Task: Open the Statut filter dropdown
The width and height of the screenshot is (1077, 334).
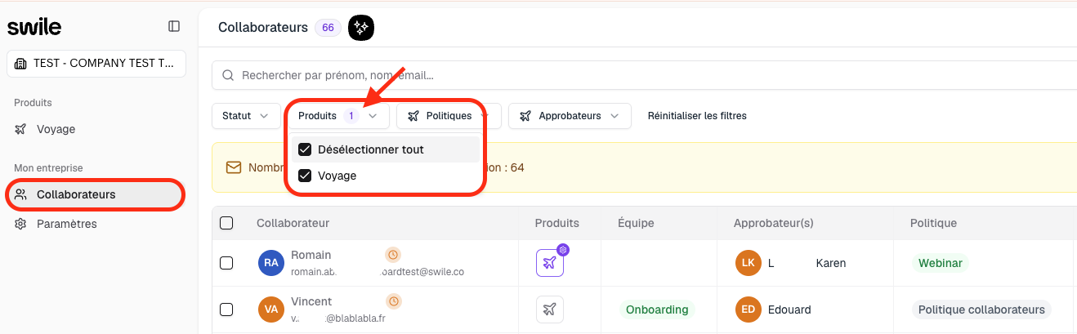Action: tap(245, 116)
